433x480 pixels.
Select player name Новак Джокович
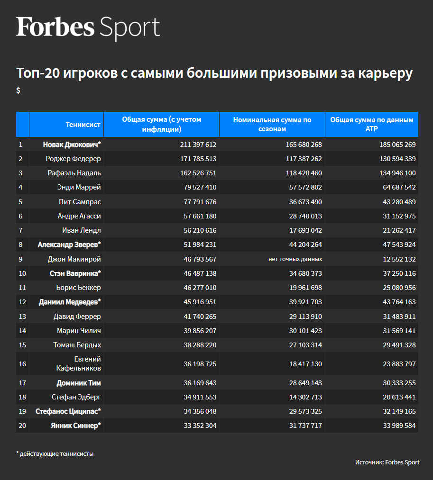[72, 145]
